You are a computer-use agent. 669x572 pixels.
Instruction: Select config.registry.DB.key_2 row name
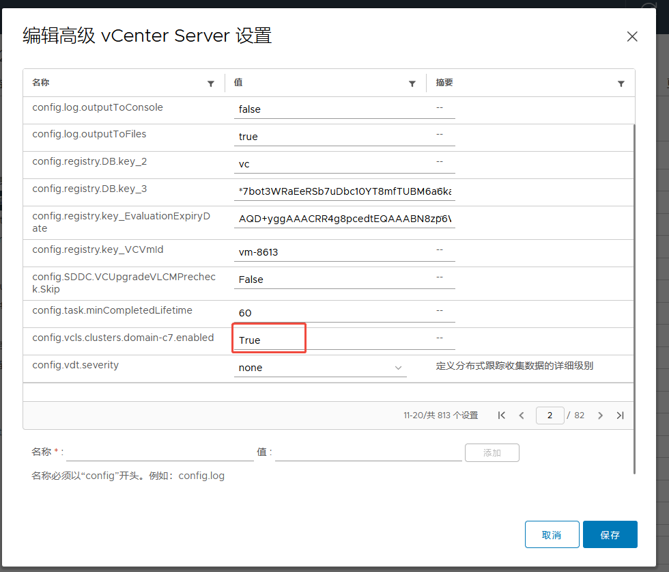(x=89, y=161)
